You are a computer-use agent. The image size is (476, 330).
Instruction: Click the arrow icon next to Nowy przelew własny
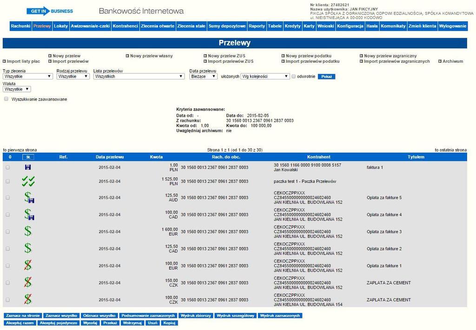(x=127, y=56)
